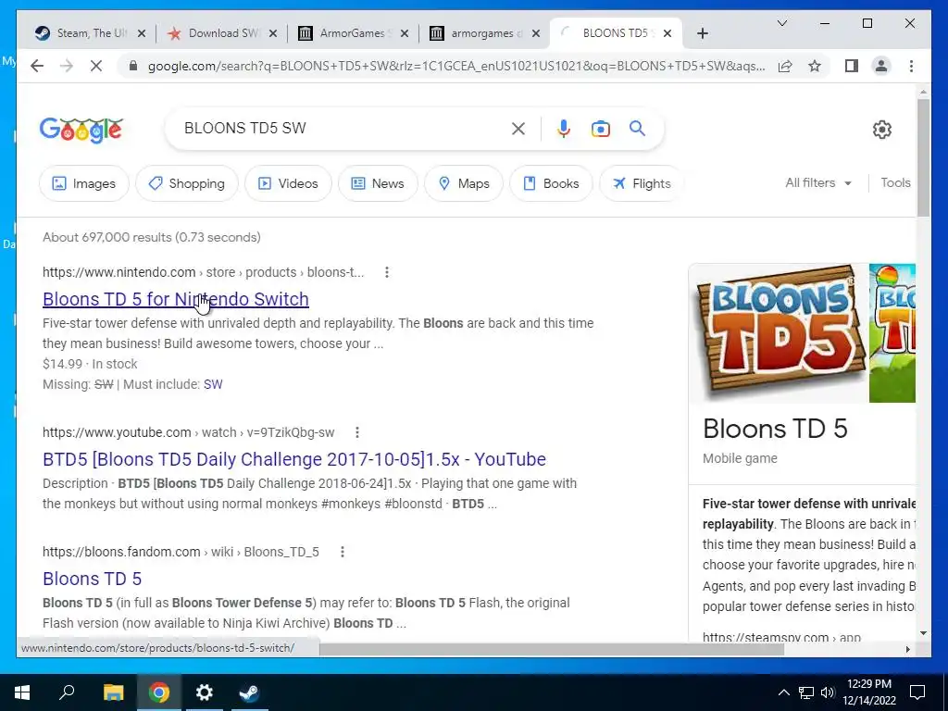Open options for the Fandom result

343,552
